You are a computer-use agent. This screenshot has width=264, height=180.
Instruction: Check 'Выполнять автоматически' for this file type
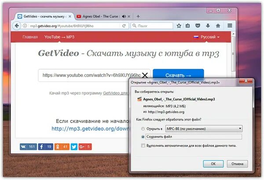click(143, 146)
